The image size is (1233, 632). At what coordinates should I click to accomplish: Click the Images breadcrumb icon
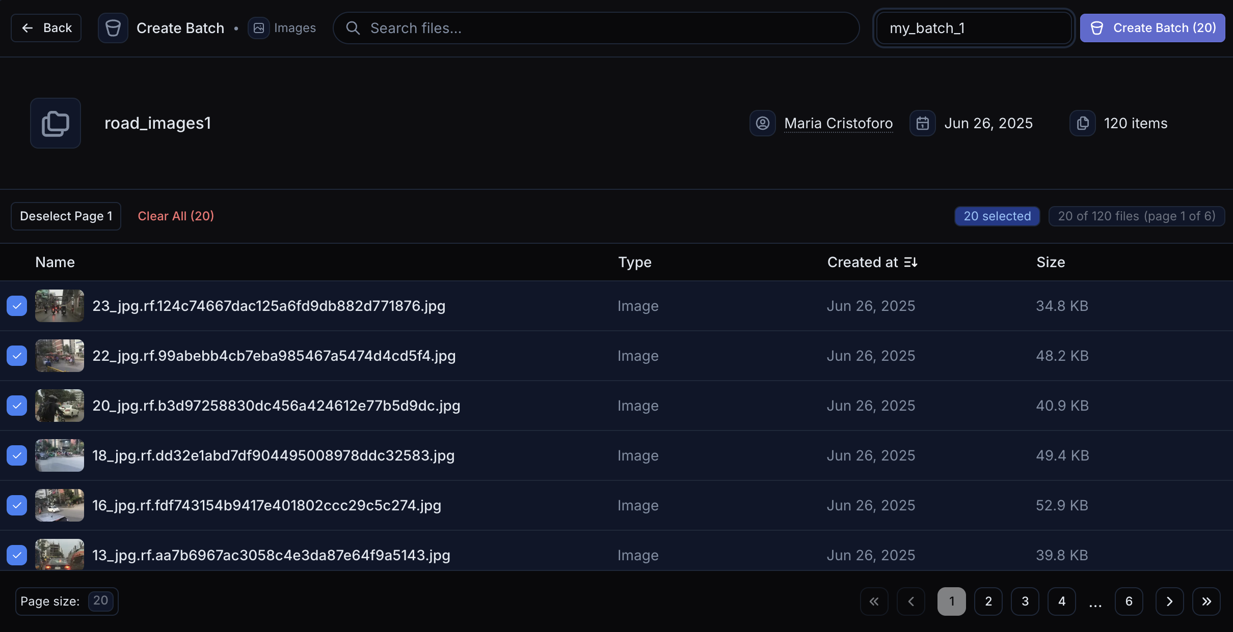click(259, 28)
